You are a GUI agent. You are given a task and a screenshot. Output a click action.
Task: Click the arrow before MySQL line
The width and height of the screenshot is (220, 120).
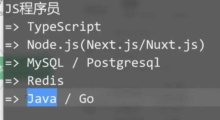pyautogui.click(x=12, y=63)
